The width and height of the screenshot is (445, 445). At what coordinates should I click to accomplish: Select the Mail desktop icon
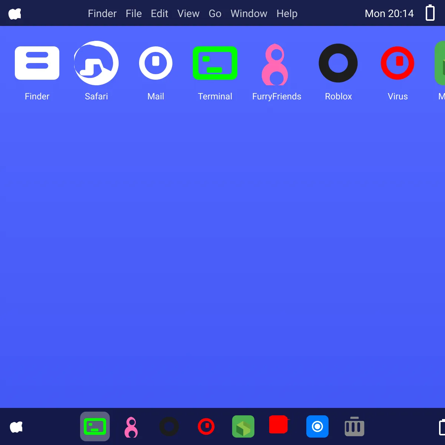pyautogui.click(x=156, y=63)
